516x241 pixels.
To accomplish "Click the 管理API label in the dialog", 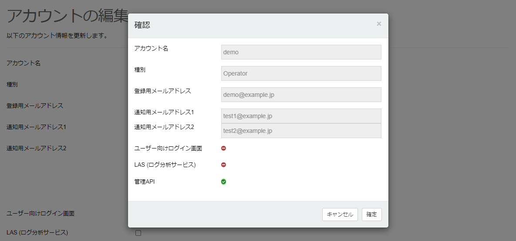I will (x=145, y=182).
